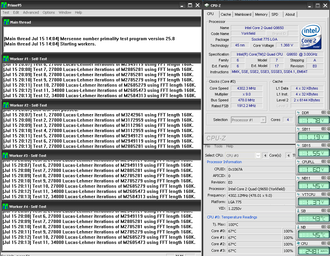Click the lightning icon of the SB15 gadget

point(299,145)
